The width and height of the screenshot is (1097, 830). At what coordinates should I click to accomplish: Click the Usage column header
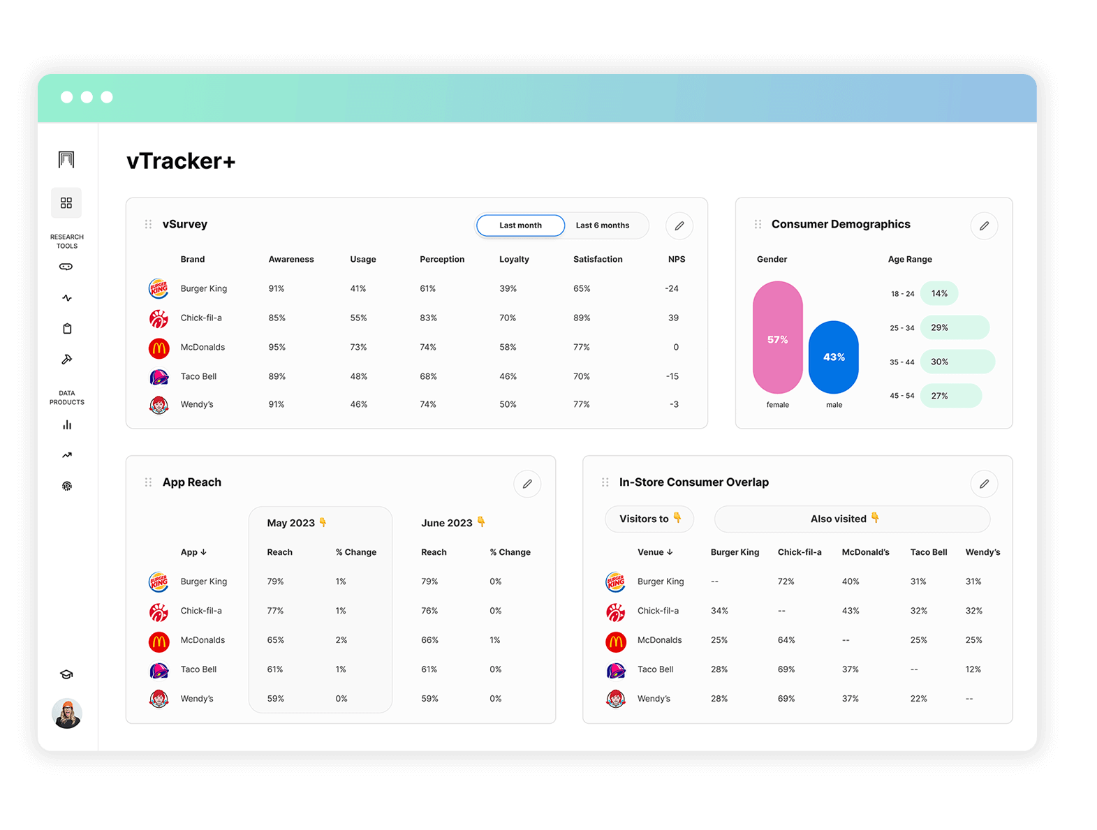pos(363,259)
